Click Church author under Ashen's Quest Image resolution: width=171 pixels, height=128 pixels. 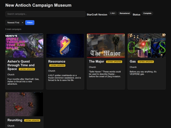pyautogui.click(x=11, y=75)
